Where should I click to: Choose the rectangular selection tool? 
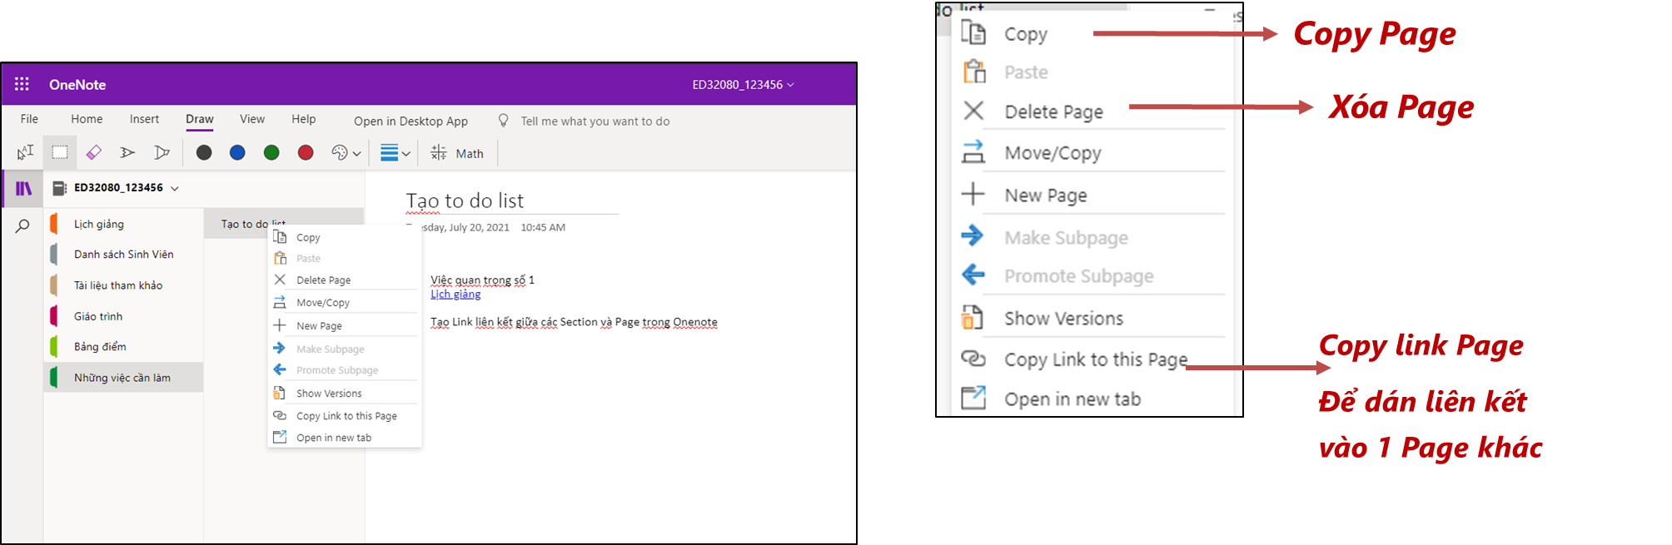click(x=59, y=152)
